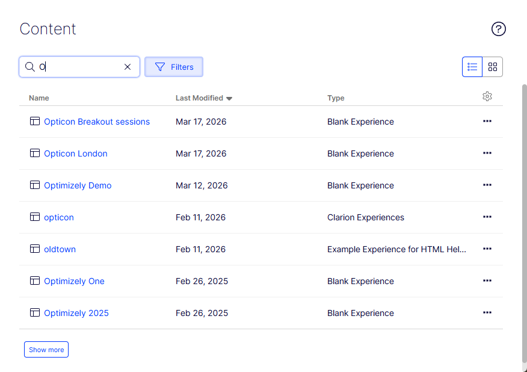Open more options for Opticon London

(487, 153)
